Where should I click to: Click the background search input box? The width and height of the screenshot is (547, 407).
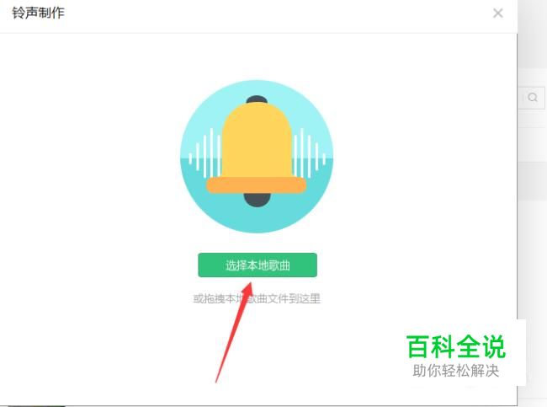coord(532,98)
